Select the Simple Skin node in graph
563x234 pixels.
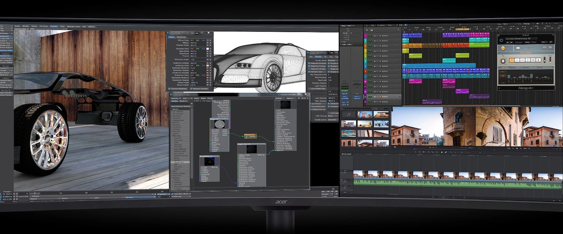251,165
